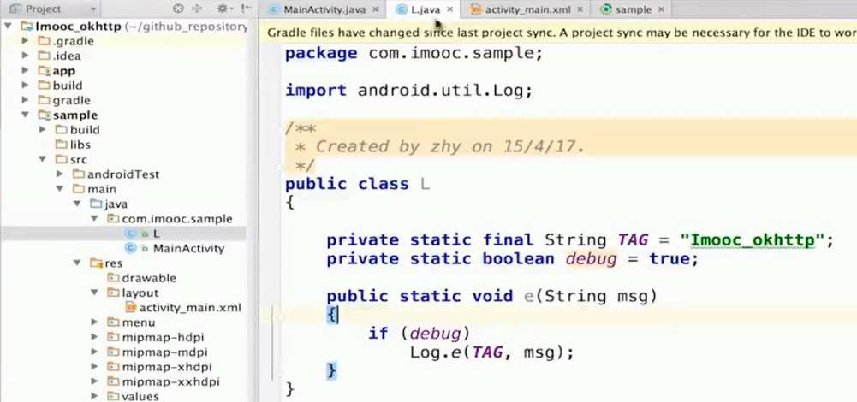
Task: Click the import android.util.Log line
Action: tap(408, 90)
